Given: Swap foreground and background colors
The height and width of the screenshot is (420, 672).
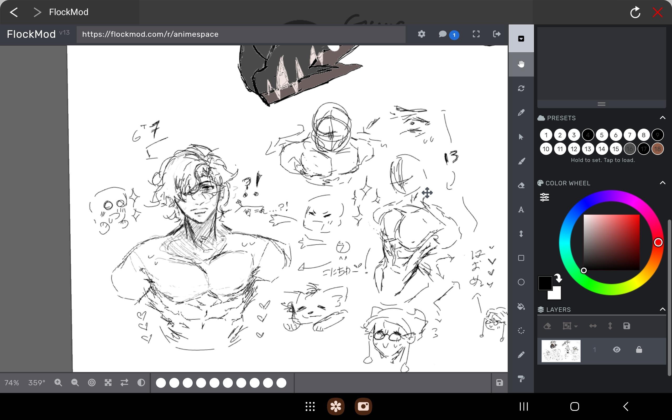Looking at the screenshot, I should pyautogui.click(x=558, y=278).
